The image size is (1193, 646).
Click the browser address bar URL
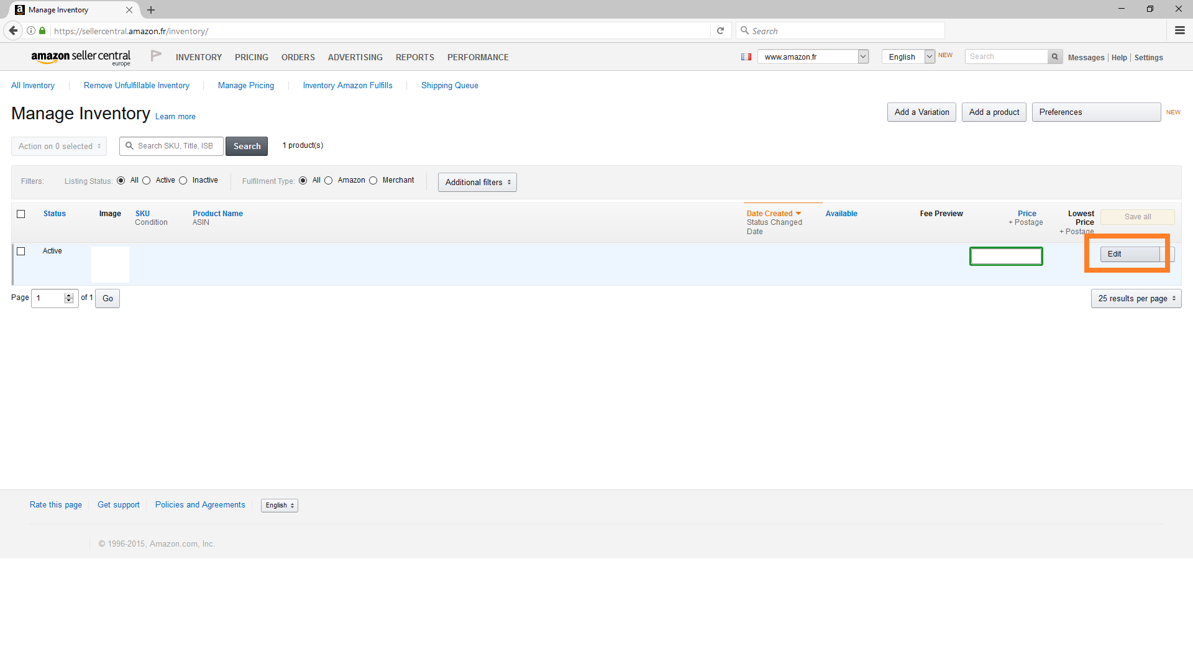click(x=380, y=30)
